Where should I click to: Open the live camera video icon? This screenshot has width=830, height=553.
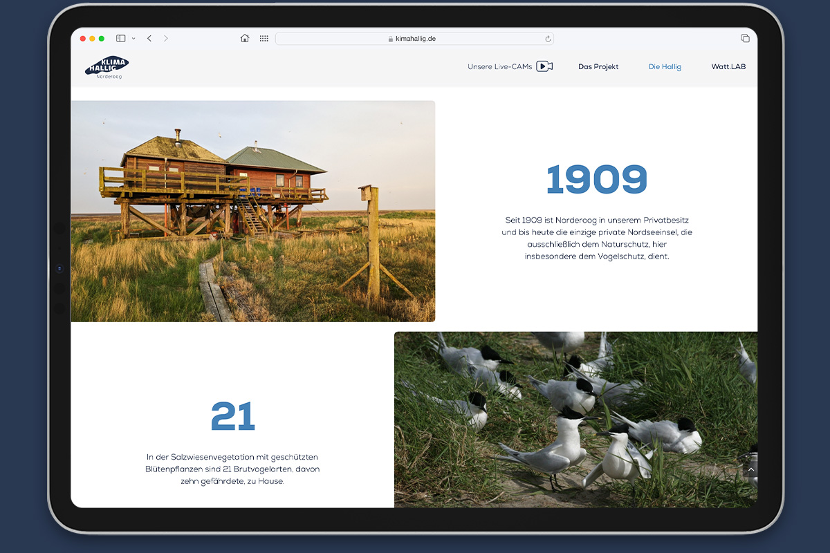click(x=544, y=66)
